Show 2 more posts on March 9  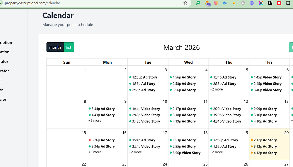pos(95,121)
